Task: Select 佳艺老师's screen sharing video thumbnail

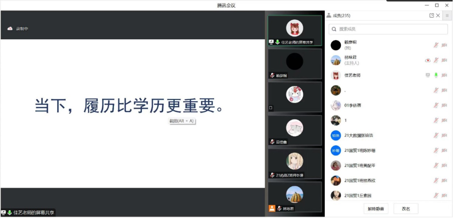Action: [x=295, y=30]
